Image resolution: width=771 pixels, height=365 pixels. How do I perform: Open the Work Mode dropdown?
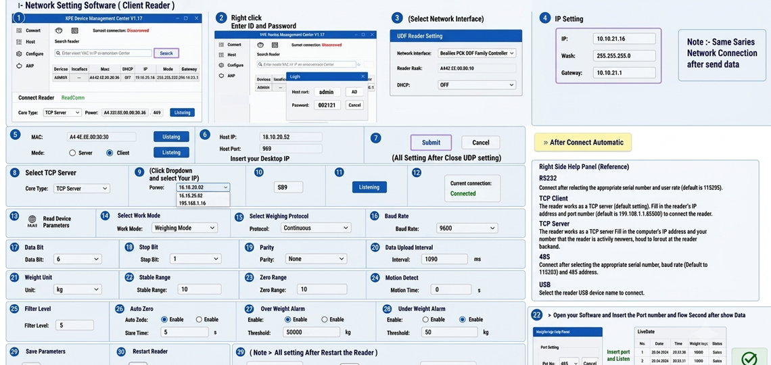click(x=184, y=228)
